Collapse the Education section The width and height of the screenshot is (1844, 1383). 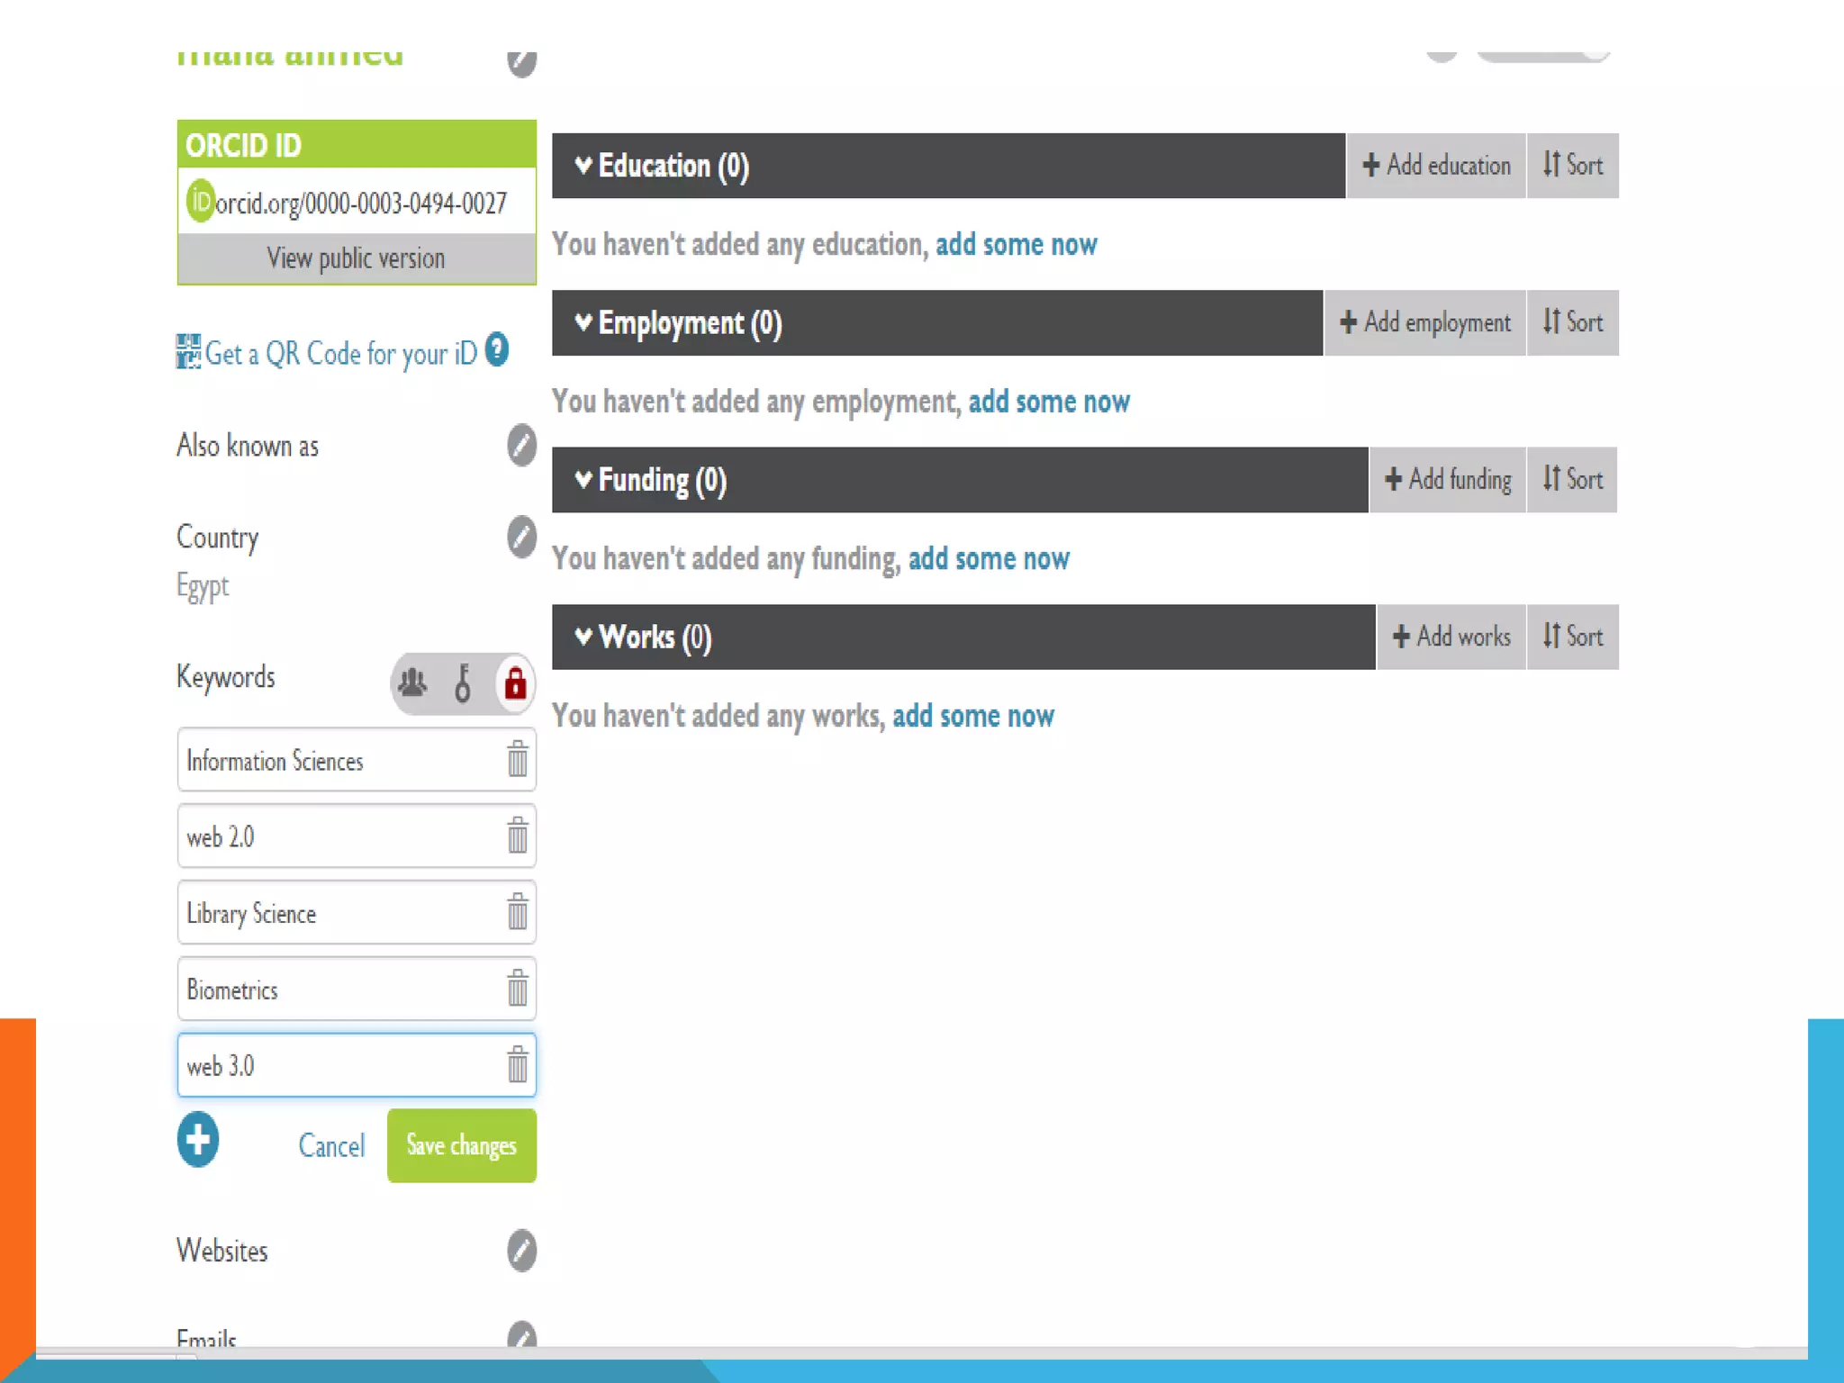coord(583,165)
